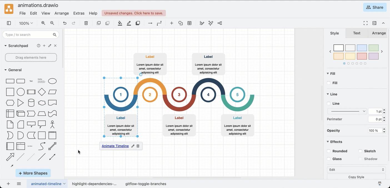The image size is (390, 188).
Task: Insert a table from the toolbar
Action: click(189, 23)
